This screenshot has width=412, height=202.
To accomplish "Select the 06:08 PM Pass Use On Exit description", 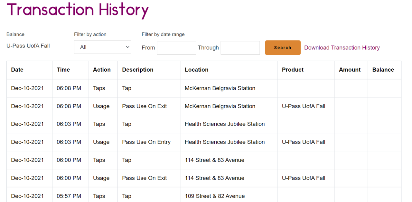I will coord(145,106).
